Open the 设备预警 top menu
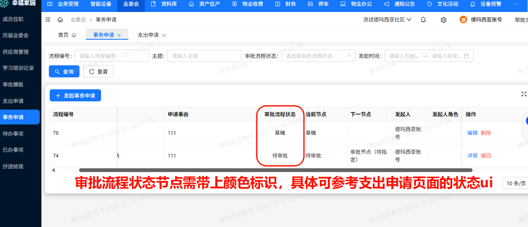This screenshot has width=528, height=227. click(486, 4)
